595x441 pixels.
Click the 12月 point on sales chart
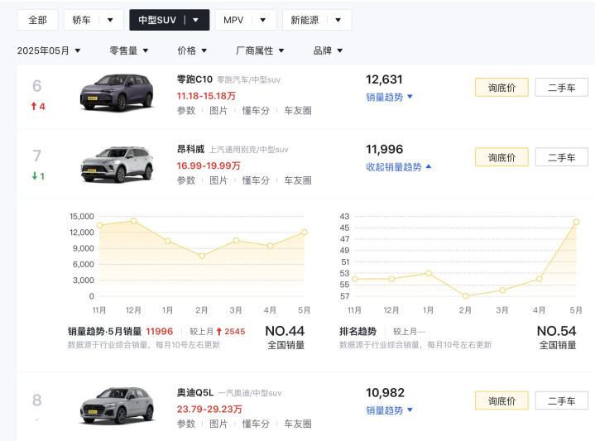(x=133, y=220)
